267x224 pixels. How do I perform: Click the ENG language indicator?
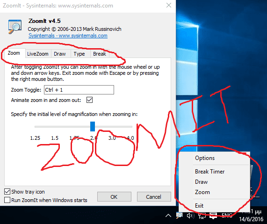[227, 216]
